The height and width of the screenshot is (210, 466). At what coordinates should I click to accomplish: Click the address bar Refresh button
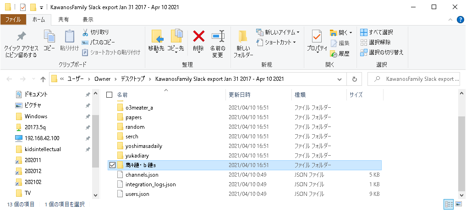[x=355, y=79]
